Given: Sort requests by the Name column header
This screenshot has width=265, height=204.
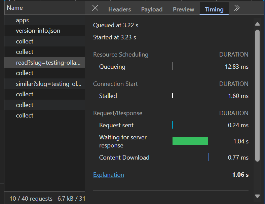Looking at the screenshot, I should click(x=15, y=8).
